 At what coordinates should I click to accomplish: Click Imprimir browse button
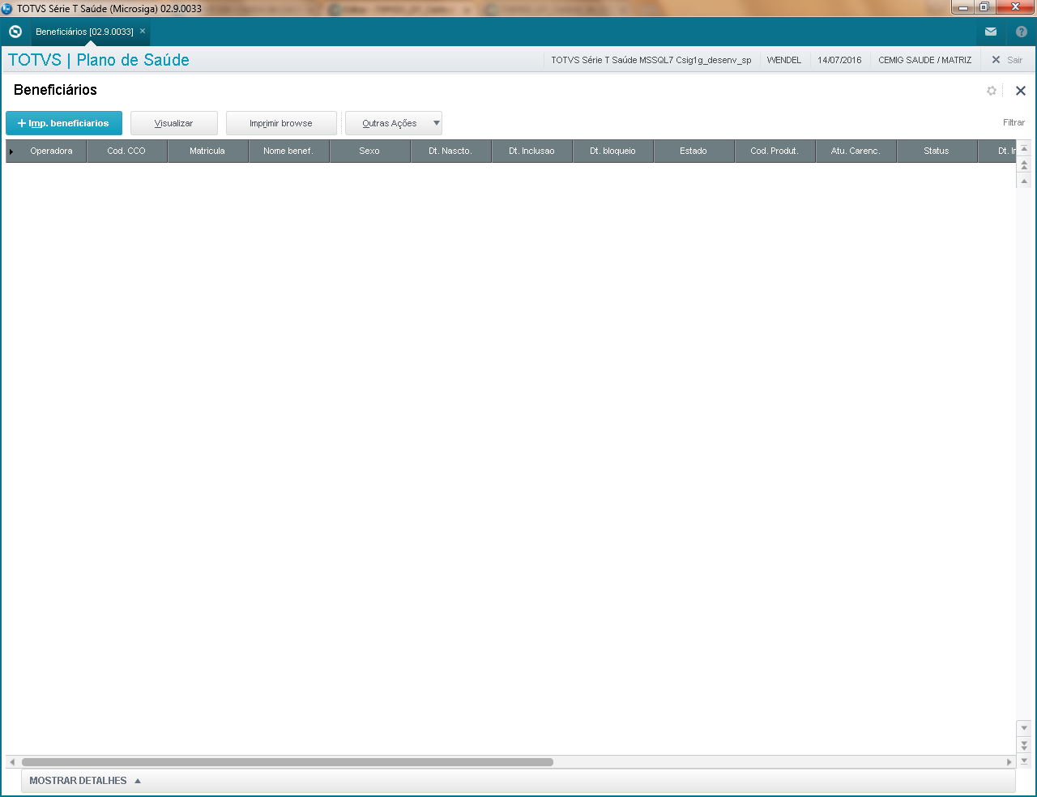281,123
